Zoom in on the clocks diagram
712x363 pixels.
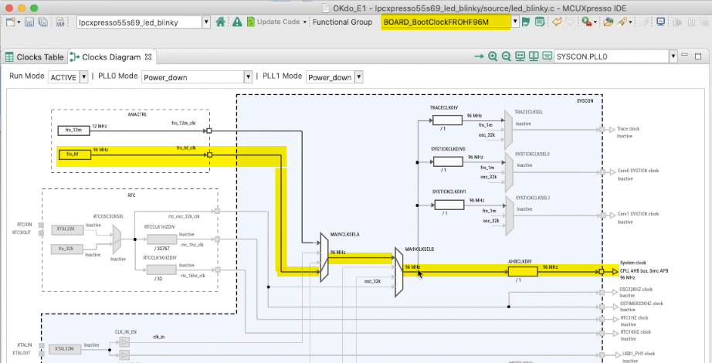[493, 56]
